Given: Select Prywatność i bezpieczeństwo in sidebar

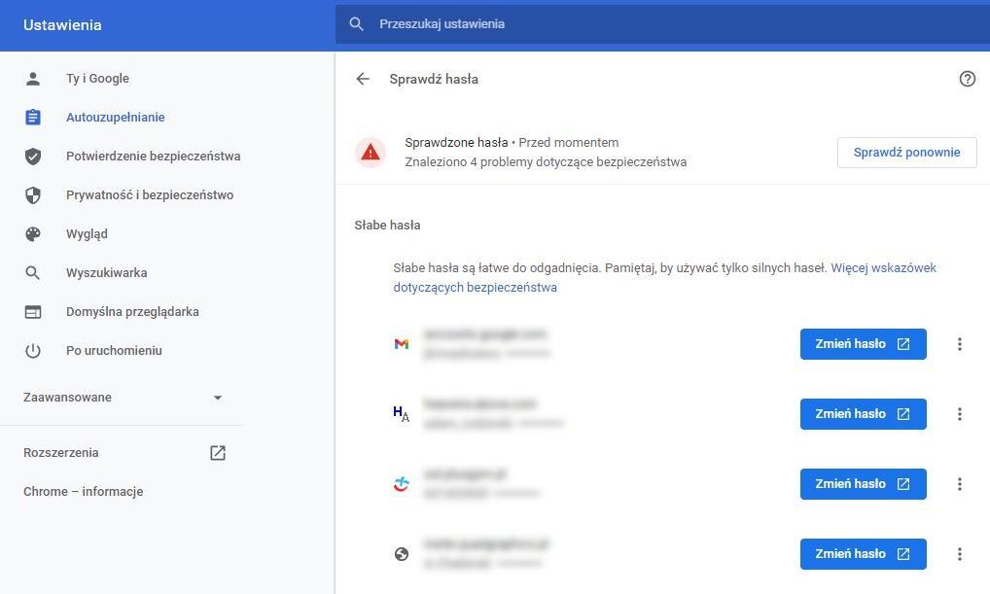Looking at the screenshot, I should click(150, 195).
